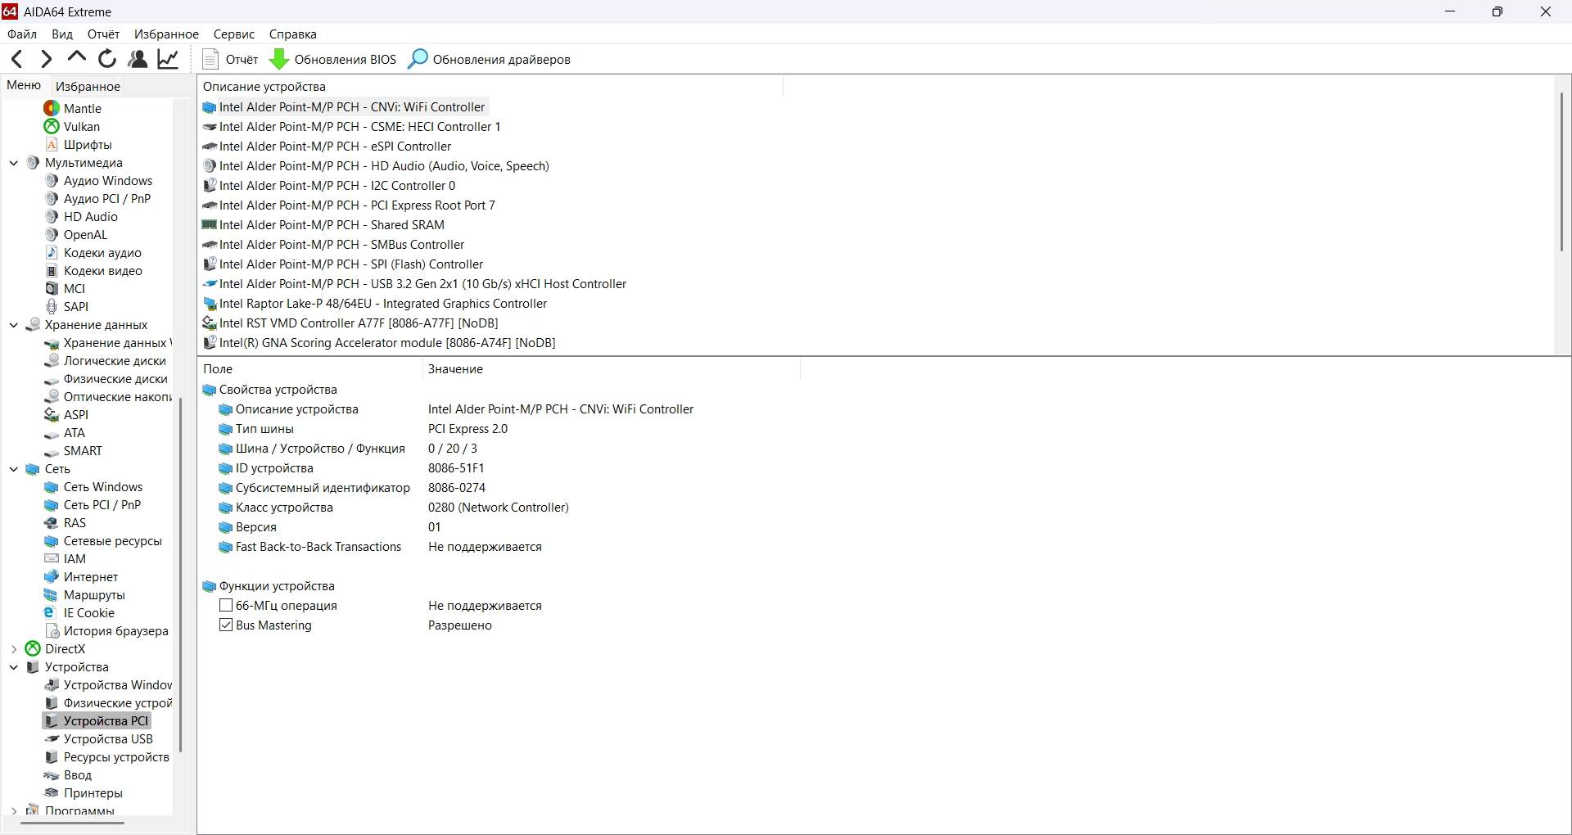Select Intel Raptor Lake-P Integrated Graphics Controller row

383,304
